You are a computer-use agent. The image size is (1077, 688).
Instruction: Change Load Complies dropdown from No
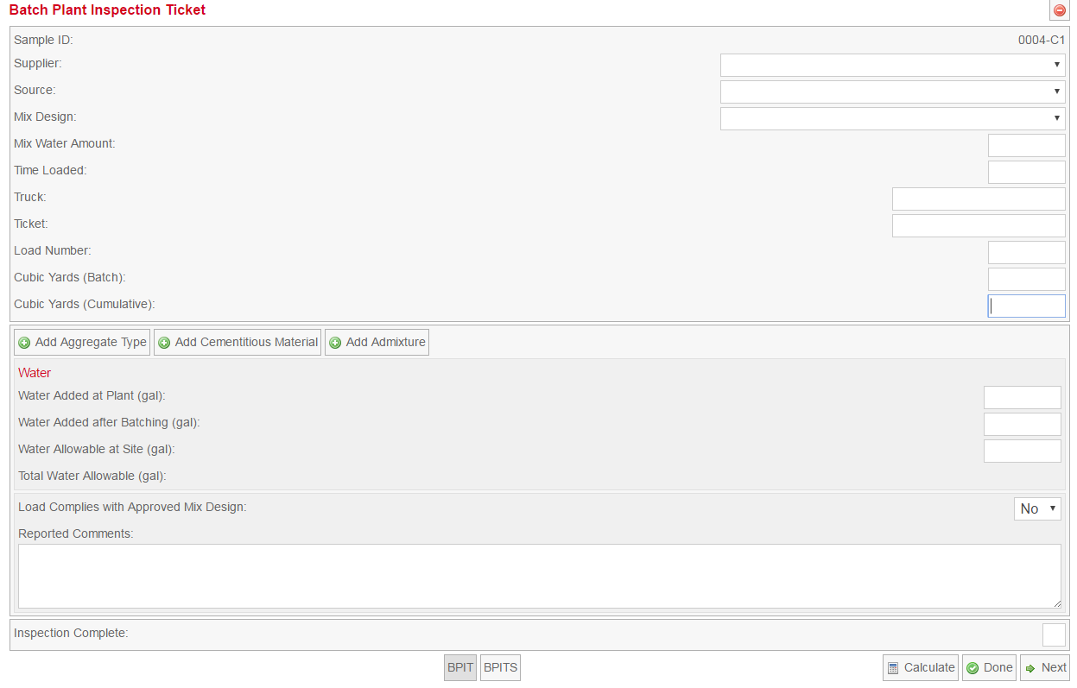(1037, 508)
